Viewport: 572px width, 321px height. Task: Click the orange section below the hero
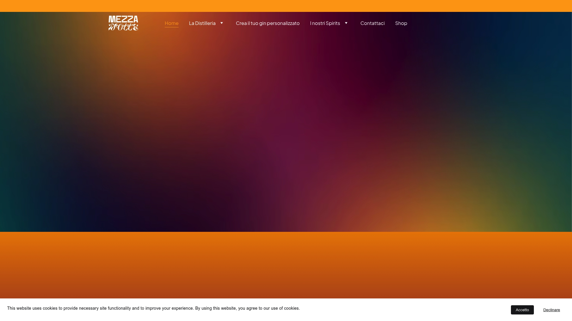286,265
